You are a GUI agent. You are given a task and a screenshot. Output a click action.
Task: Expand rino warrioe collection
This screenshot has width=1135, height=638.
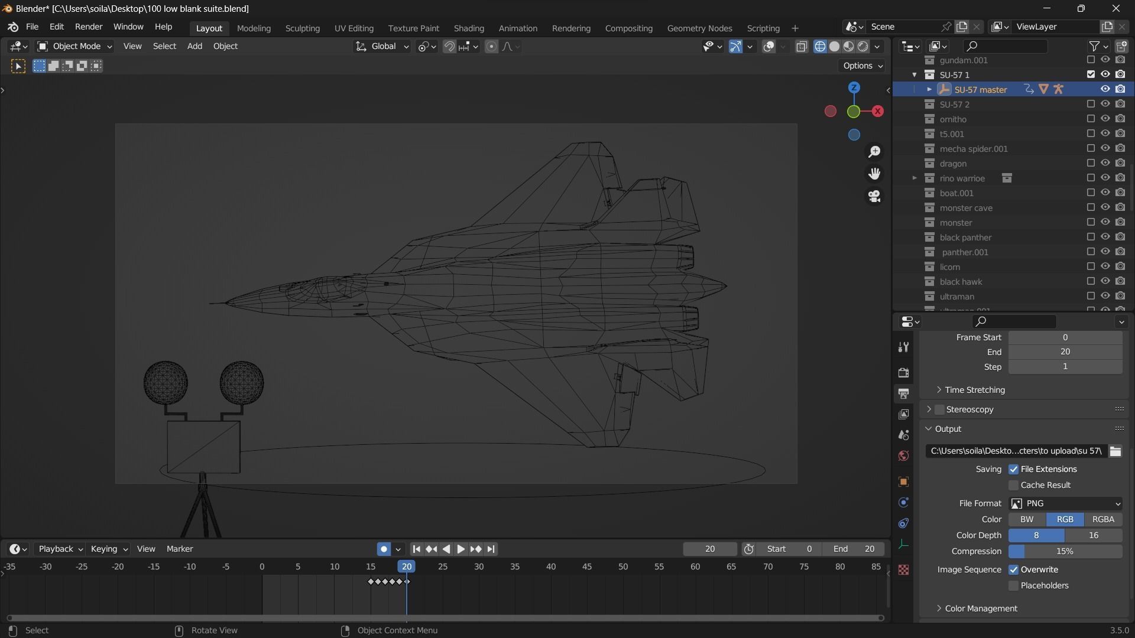[x=914, y=178]
